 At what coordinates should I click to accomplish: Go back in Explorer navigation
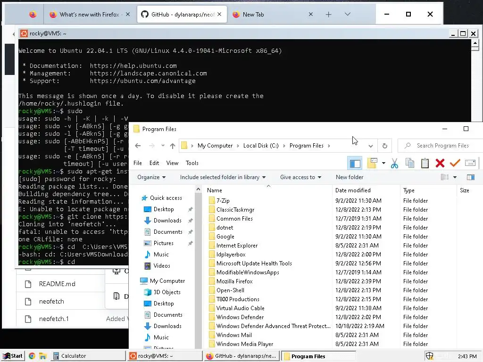[x=138, y=146]
